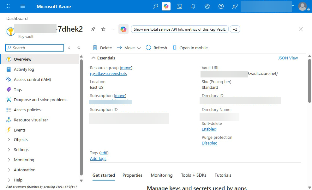Click the search magnifier in top bar

(x=155, y=6)
